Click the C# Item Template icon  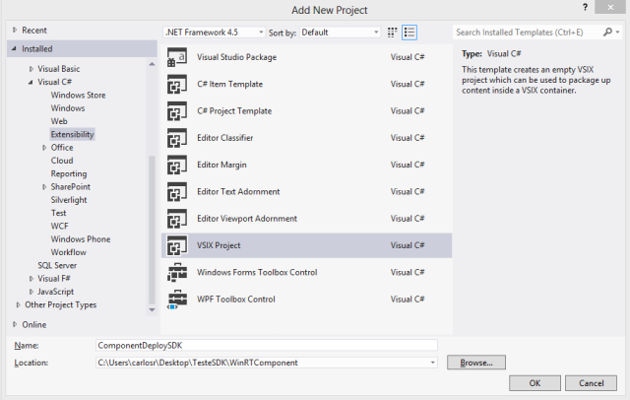[x=177, y=84]
